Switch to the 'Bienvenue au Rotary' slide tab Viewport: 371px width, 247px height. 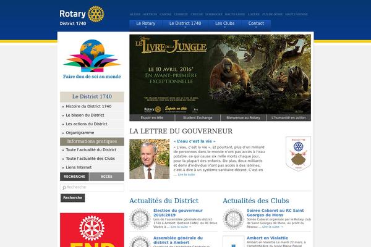(x=243, y=118)
